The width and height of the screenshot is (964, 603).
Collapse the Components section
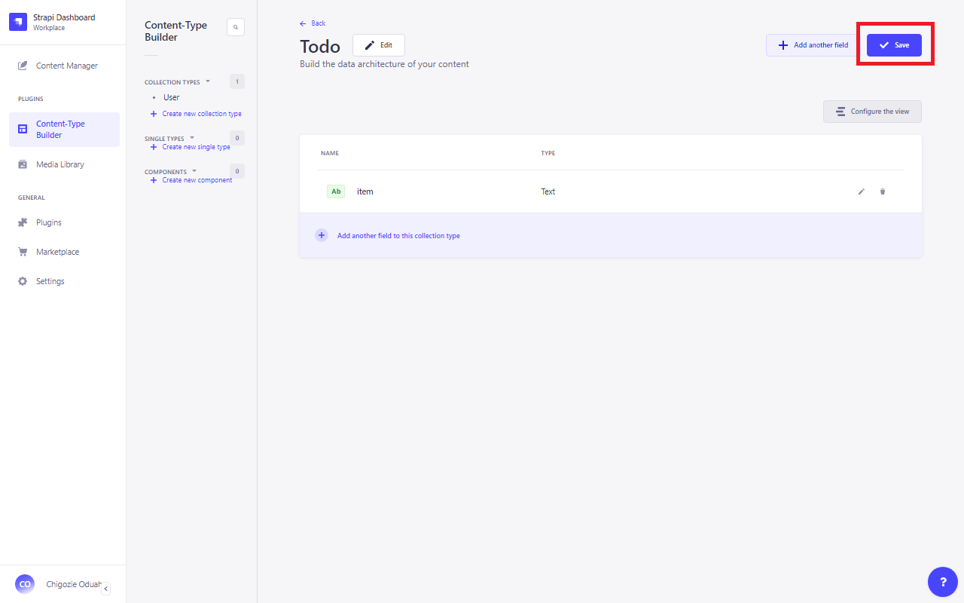[194, 171]
